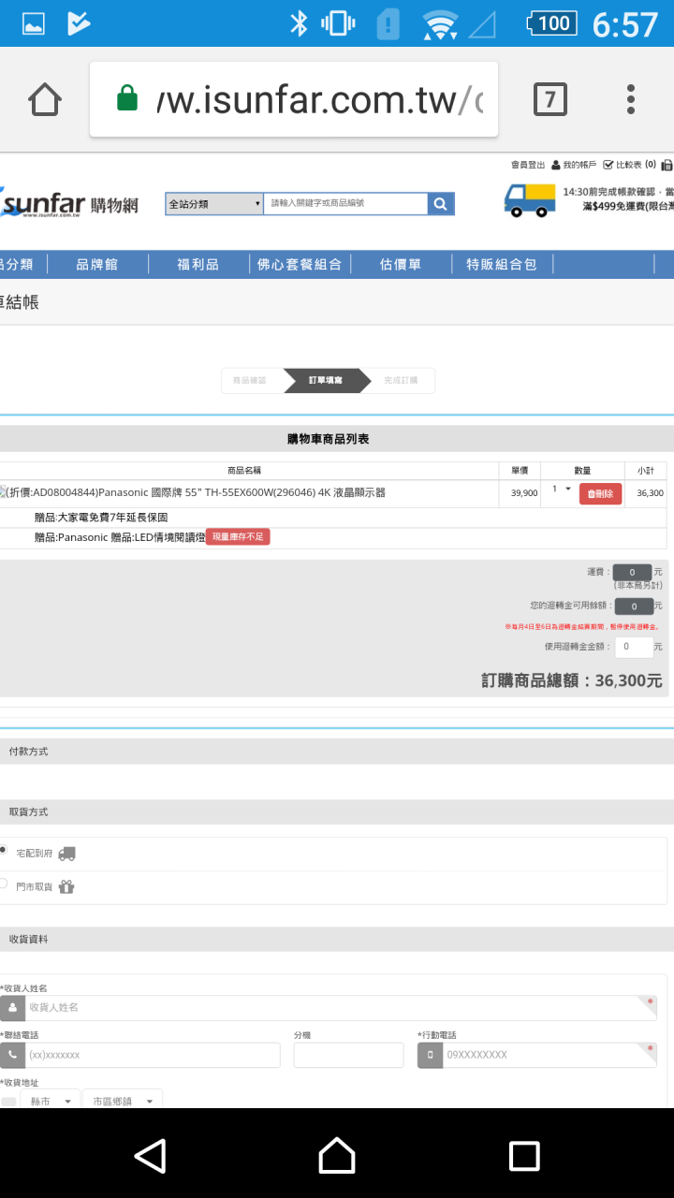Tap the secure padlock icon in address bar
Screen dimensions: 674x1198
127,98
